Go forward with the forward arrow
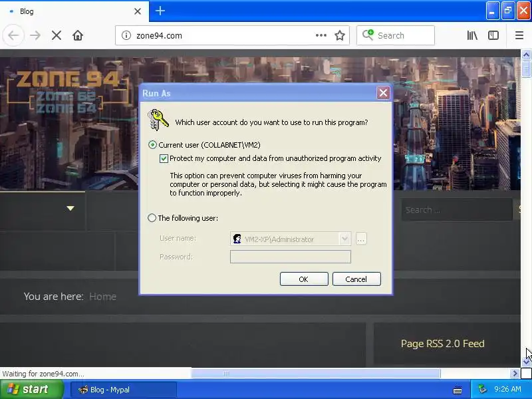532x399 pixels. tap(35, 35)
